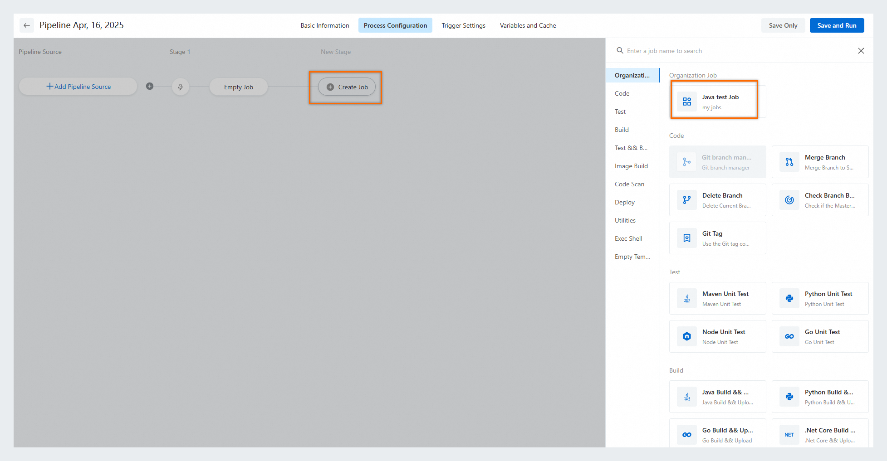Click the Go Build && Upload icon

[687, 435]
